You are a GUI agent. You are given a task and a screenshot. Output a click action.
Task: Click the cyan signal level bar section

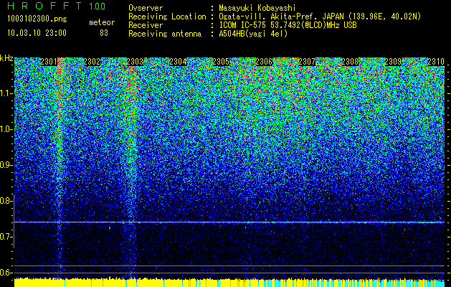[435, 283]
